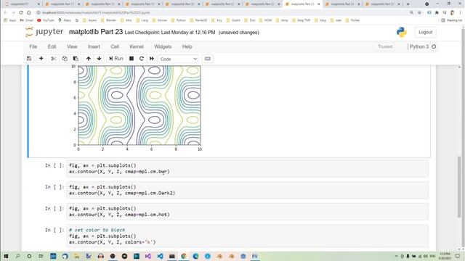Insert a cell below with plus icon
Image resolution: width=465 pixels, height=261 pixels.
pyautogui.click(x=41, y=59)
